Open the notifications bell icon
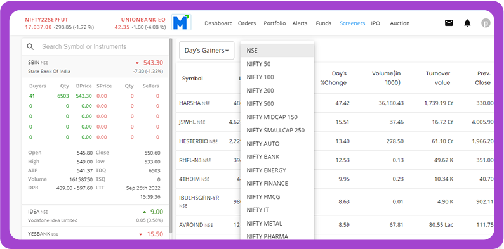 tap(467, 23)
